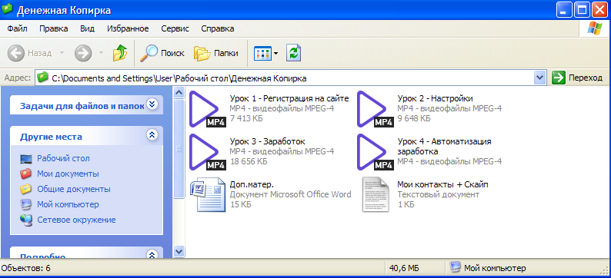Select the Мои контакты + Скайп text file icon
This screenshot has height=278, width=611.
[376, 195]
